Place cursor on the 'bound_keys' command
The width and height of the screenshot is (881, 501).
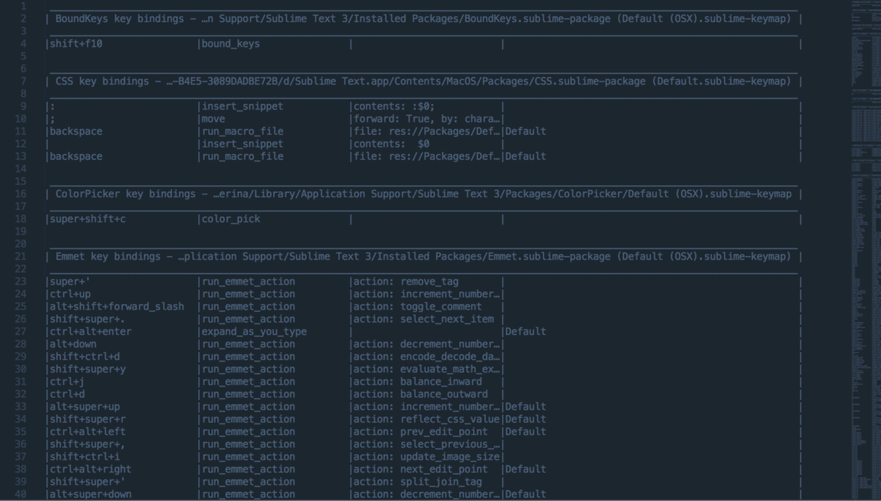tap(231, 44)
